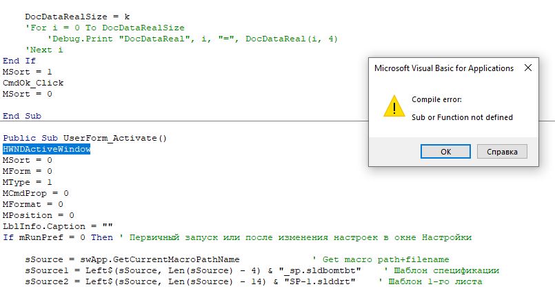Click highlighted HWNDActiveWindow code line

(x=46, y=149)
